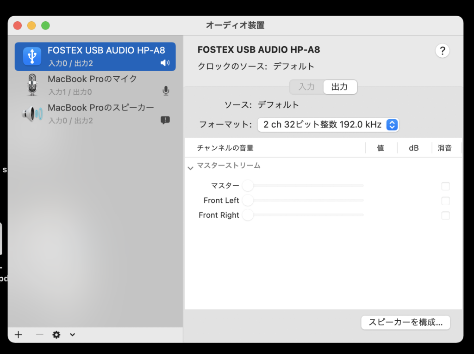Click the speaker output indicator on FOSTEX row
Viewport: 474px width, 354px height.
pyautogui.click(x=165, y=63)
